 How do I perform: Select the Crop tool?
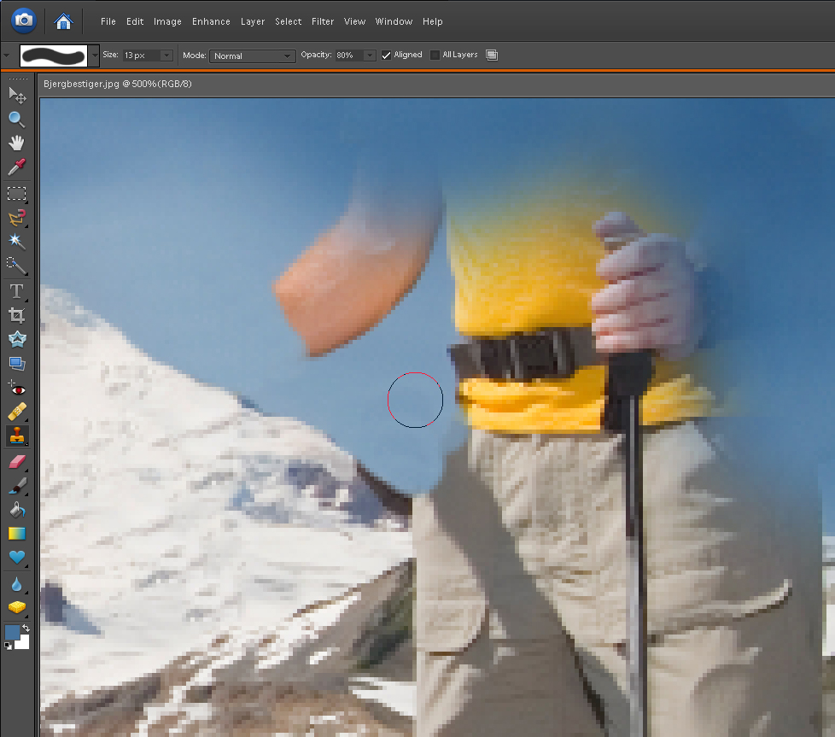[16, 315]
